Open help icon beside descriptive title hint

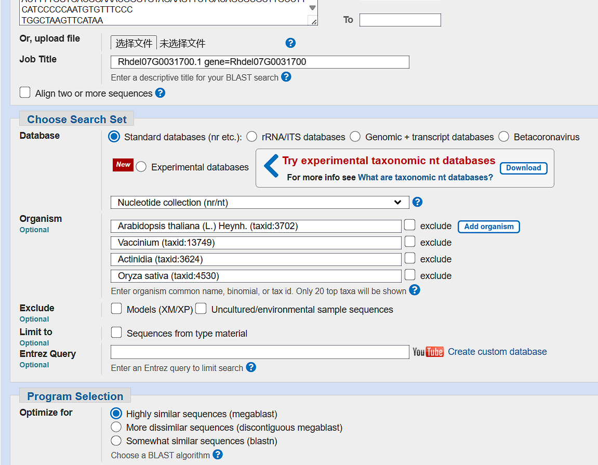click(286, 77)
